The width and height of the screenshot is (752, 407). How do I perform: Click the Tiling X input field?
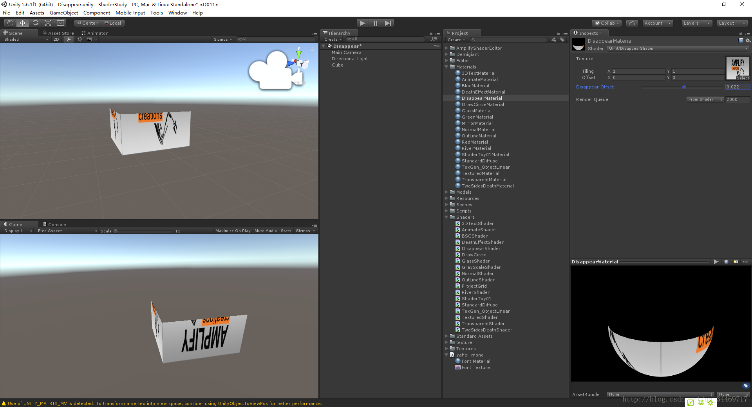tap(638, 71)
